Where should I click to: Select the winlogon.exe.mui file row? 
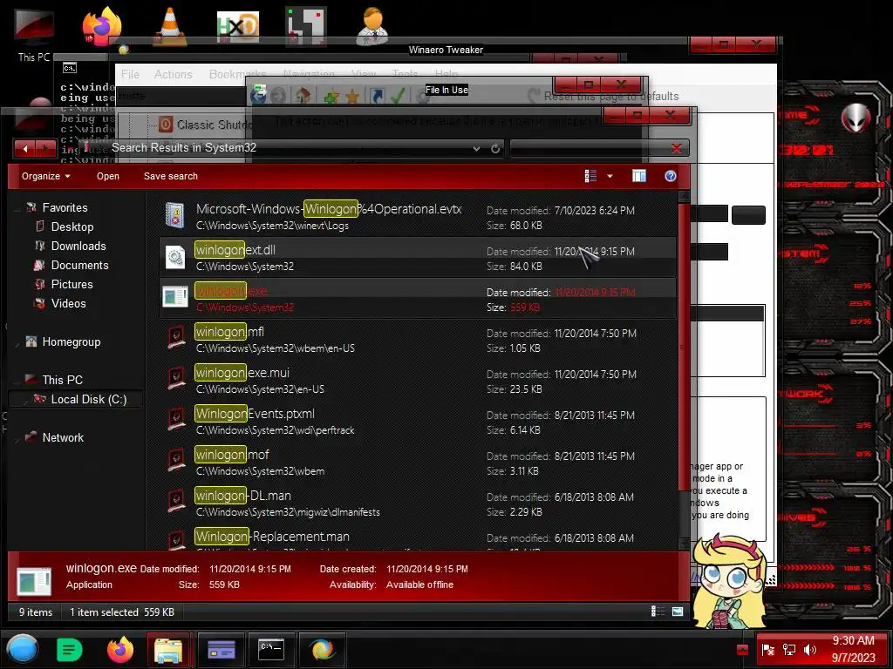point(417,381)
